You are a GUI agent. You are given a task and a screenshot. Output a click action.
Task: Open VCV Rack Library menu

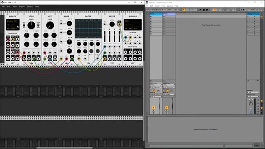pos(30,7)
